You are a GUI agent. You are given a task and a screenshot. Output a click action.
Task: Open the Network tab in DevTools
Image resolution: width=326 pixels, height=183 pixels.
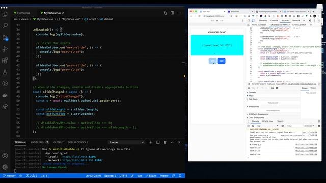pyautogui.click(x=296, y=20)
